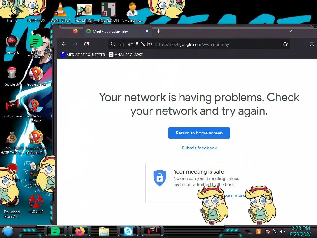This screenshot has height=238, width=317.
Task: Open the Action Center flag tray icon
Action: 268,231
